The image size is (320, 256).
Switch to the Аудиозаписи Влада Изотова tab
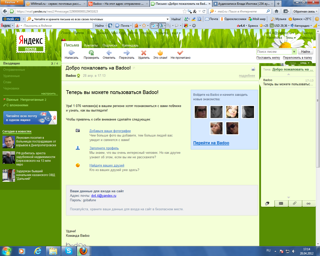click(x=244, y=4)
